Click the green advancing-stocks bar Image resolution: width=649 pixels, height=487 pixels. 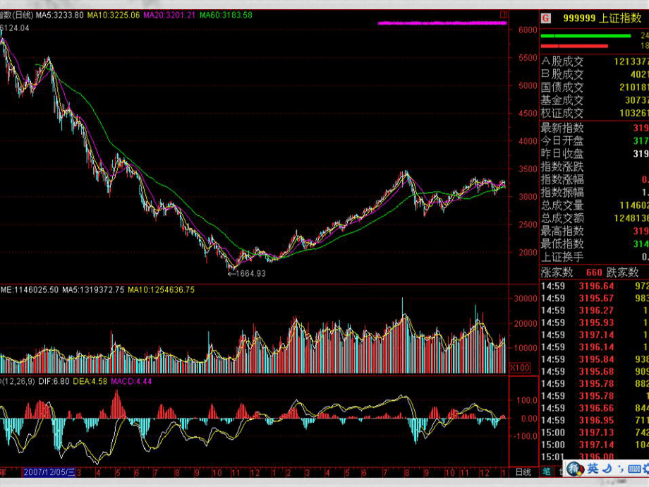(x=586, y=35)
